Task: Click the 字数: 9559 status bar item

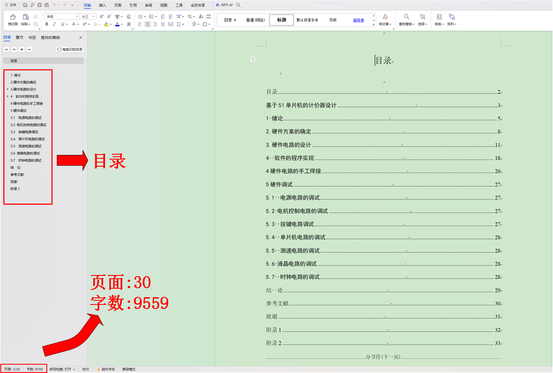Action: pyautogui.click(x=35, y=369)
